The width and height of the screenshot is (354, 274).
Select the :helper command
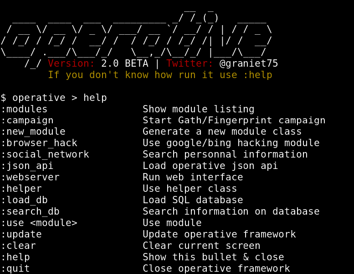click(x=21, y=189)
